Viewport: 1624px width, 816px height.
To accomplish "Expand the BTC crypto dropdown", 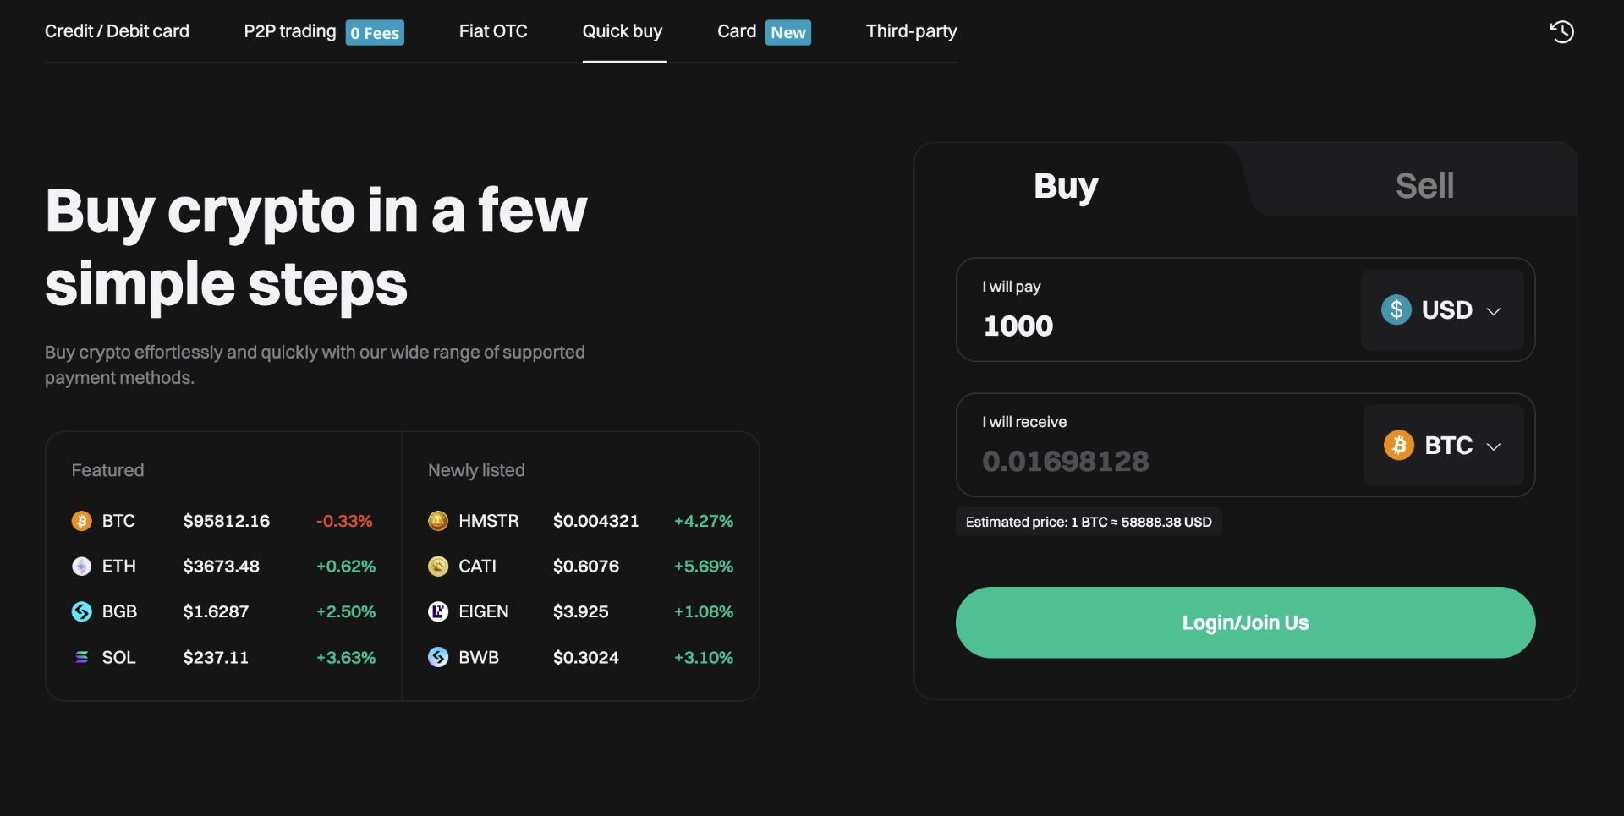I will click(x=1443, y=446).
